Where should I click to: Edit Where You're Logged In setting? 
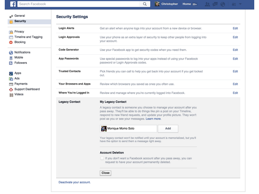235,93
